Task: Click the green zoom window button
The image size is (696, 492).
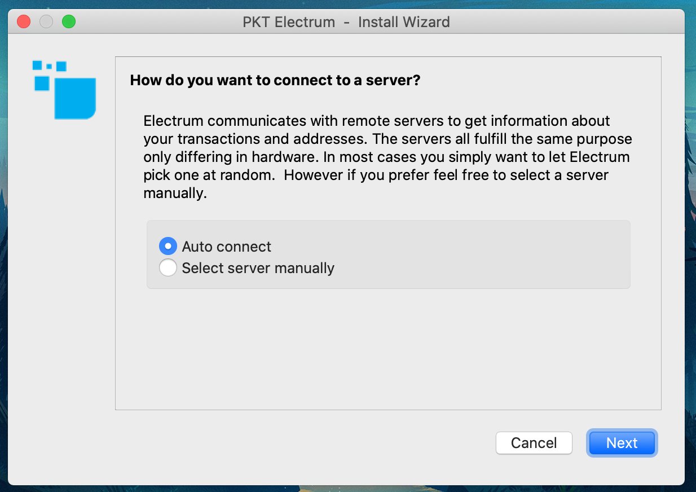Action: point(69,22)
